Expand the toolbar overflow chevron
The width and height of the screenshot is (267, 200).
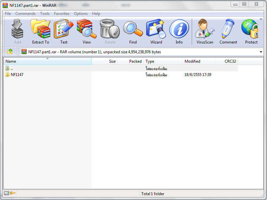[261, 19]
